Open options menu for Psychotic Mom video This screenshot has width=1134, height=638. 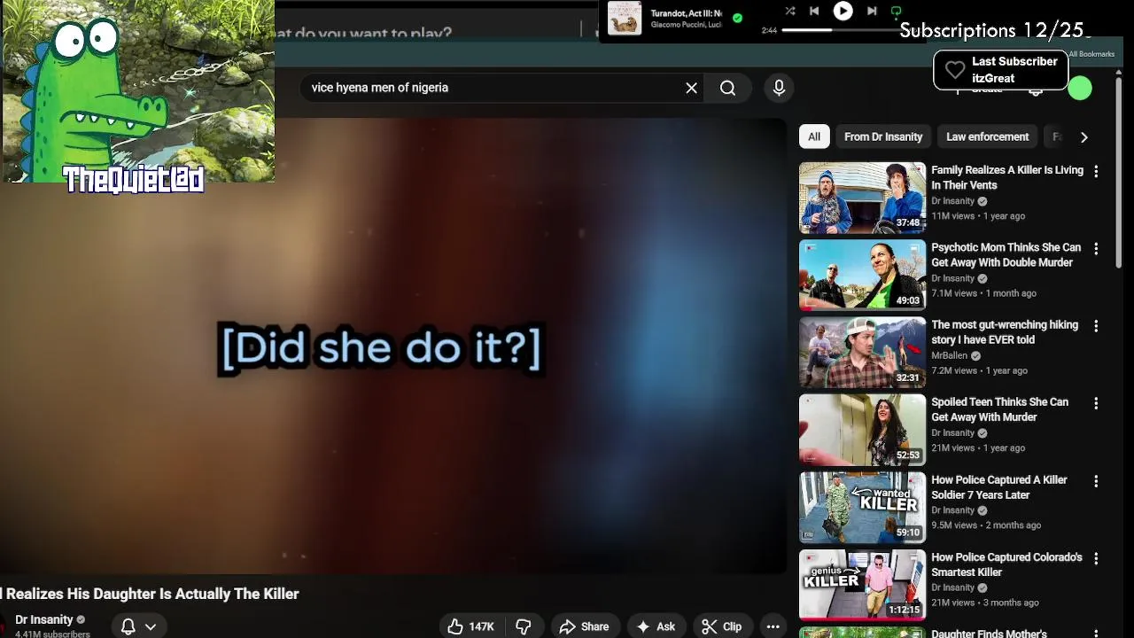coord(1096,249)
